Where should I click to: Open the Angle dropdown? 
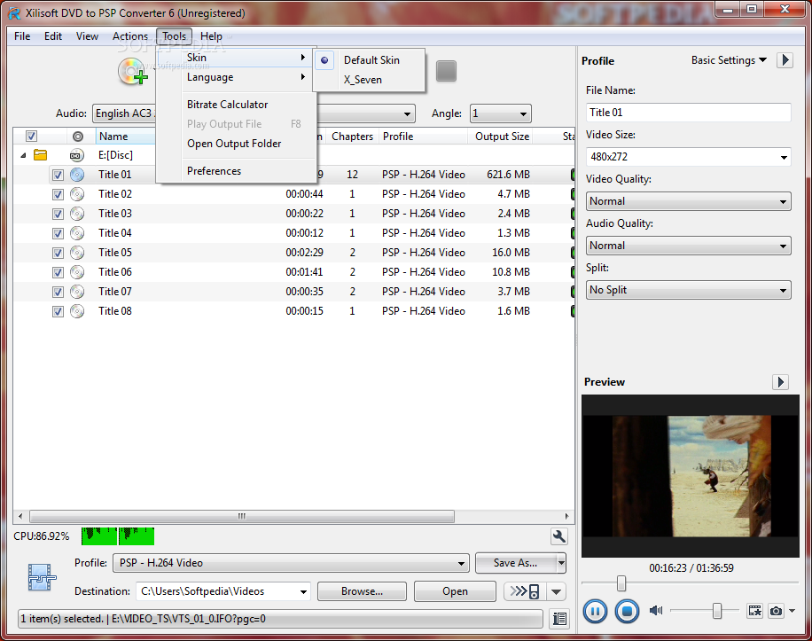500,113
